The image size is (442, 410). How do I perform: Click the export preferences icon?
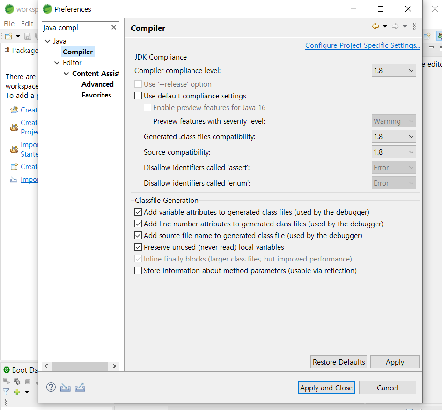coord(80,388)
